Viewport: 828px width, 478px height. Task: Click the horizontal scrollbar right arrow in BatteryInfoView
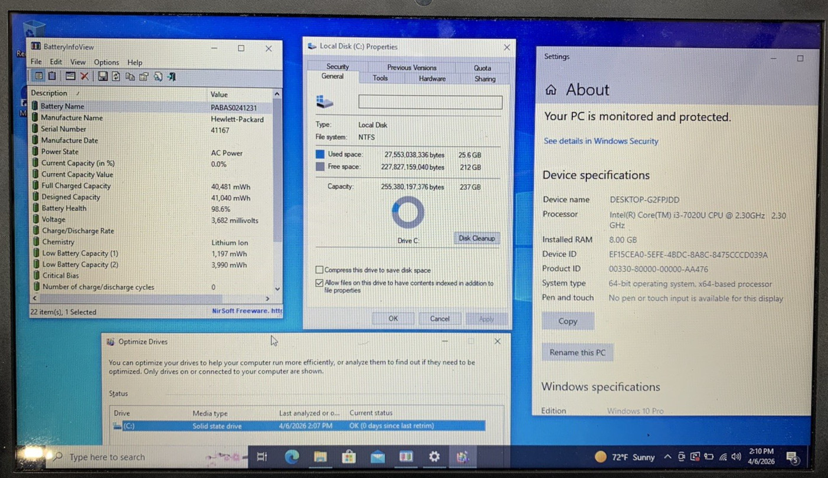267,299
